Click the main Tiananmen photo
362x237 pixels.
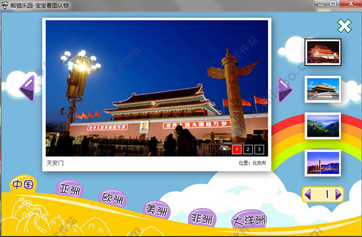[x=157, y=88]
